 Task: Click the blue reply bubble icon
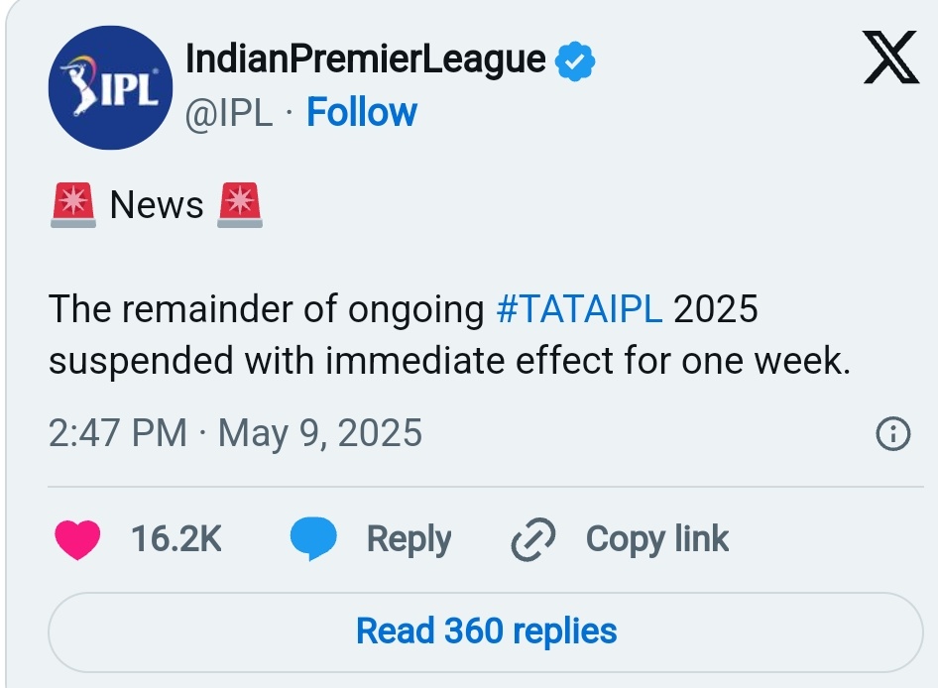tap(313, 538)
